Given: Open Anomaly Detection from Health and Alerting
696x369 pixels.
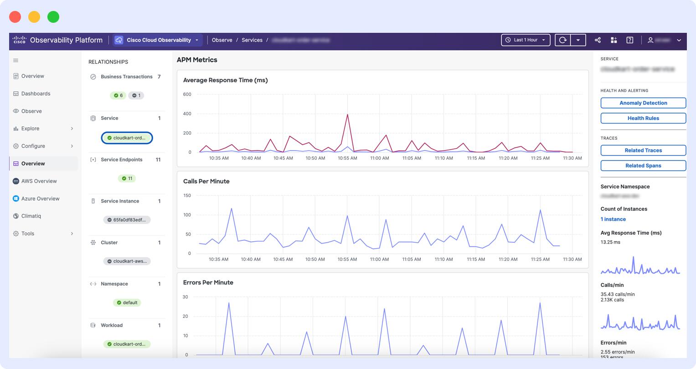Looking at the screenshot, I should 643,103.
